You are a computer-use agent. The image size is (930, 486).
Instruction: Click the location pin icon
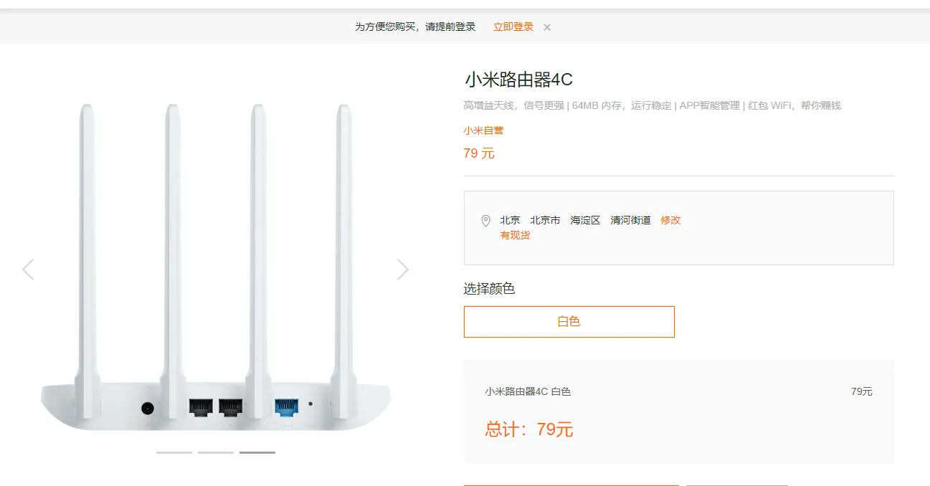[x=485, y=221]
